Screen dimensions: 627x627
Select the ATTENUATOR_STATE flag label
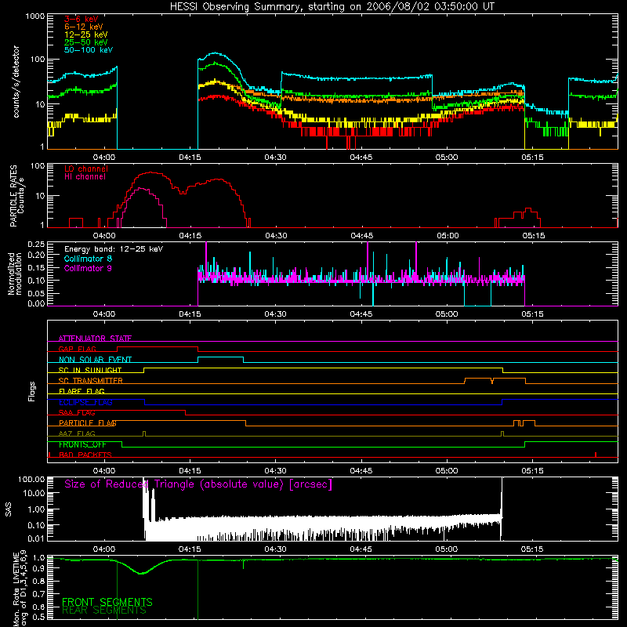pos(95,339)
